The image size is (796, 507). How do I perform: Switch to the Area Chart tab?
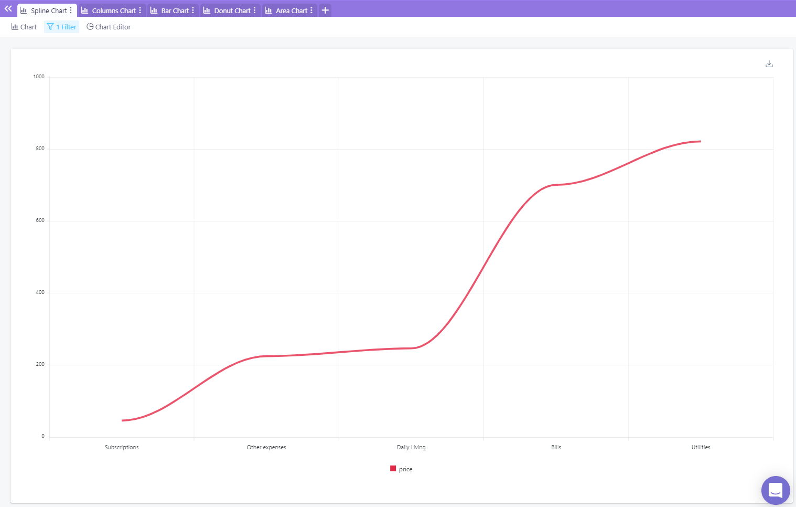(291, 10)
